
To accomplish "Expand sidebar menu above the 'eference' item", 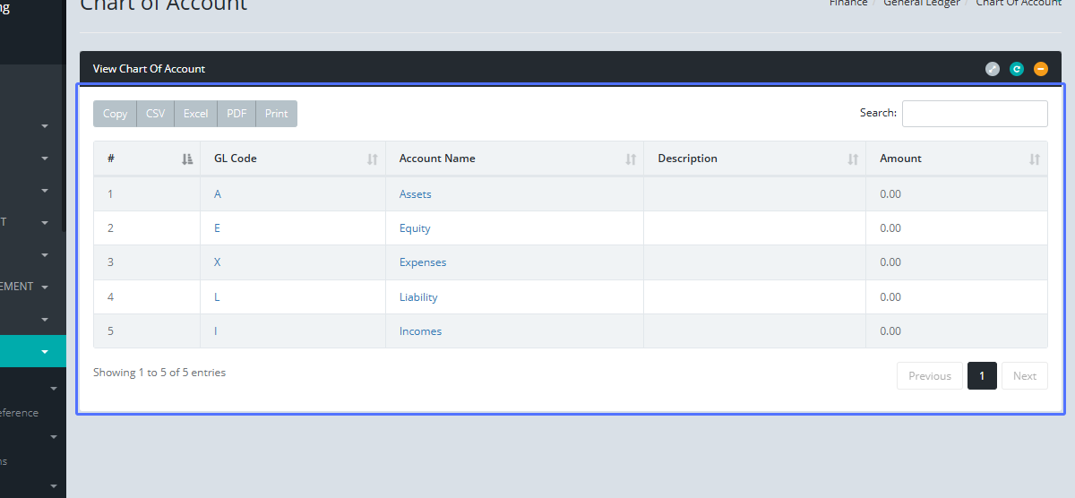I will click(53, 389).
